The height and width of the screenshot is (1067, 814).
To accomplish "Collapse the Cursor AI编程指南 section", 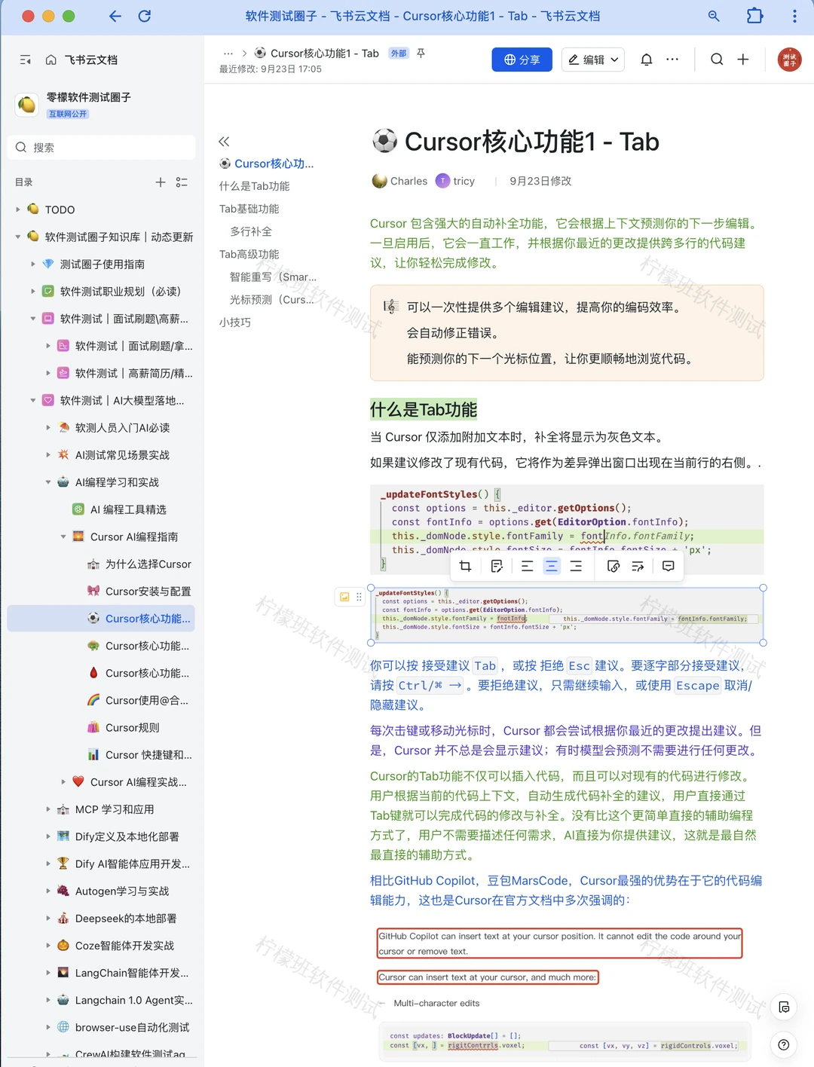I will (x=63, y=537).
